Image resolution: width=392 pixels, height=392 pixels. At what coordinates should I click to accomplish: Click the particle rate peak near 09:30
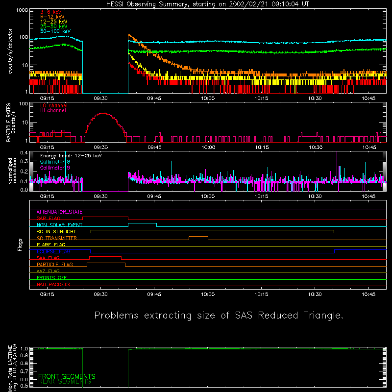tap(104, 113)
